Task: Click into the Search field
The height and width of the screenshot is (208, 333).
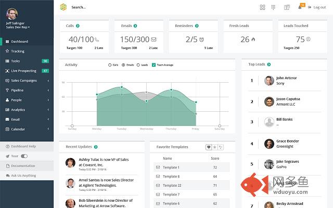Action: tap(79, 7)
